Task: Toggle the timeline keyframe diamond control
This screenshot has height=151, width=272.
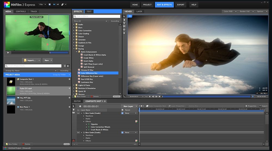Action: coord(141,106)
